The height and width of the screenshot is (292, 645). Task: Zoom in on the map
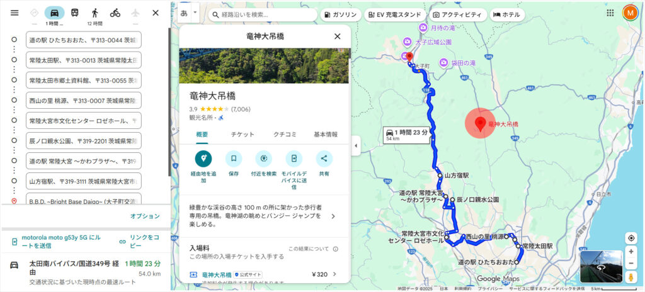click(x=631, y=252)
